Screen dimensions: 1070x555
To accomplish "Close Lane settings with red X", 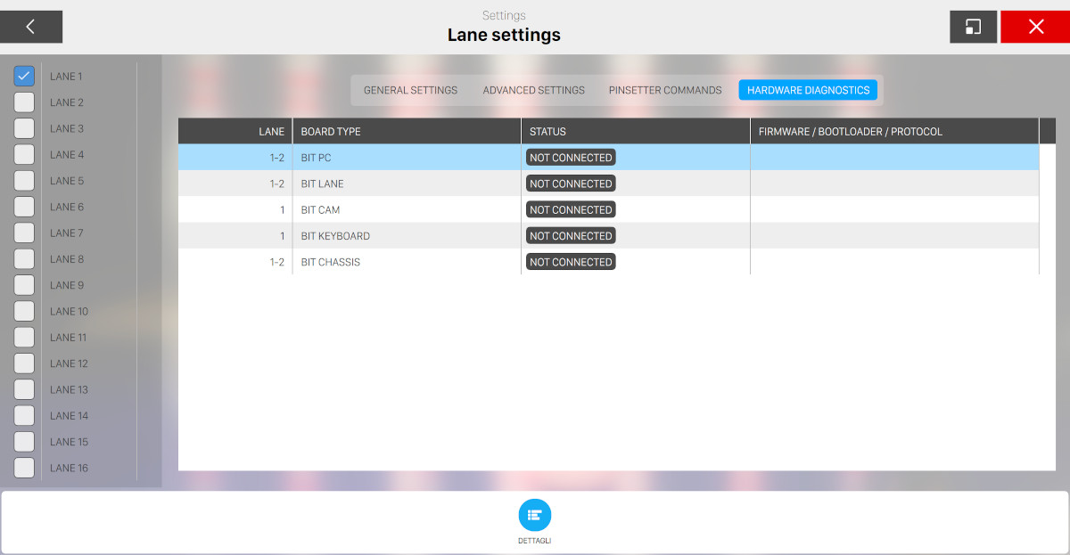I will coord(1035,27).
